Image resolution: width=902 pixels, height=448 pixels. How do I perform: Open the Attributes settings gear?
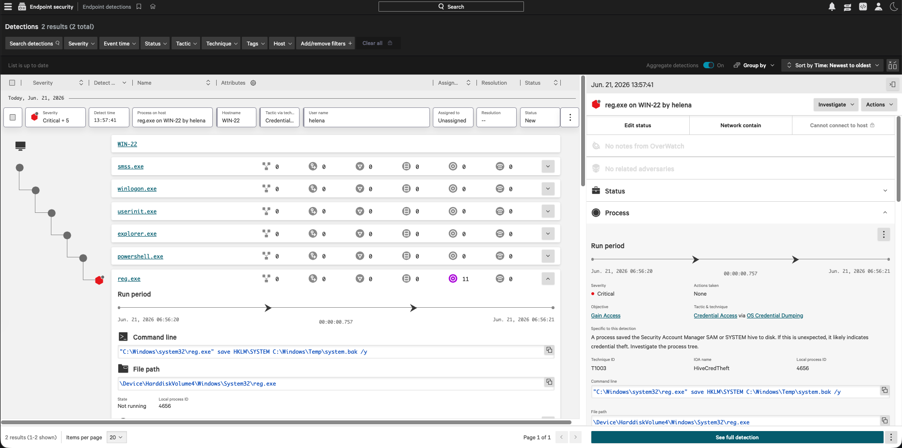tap(253, 83)
